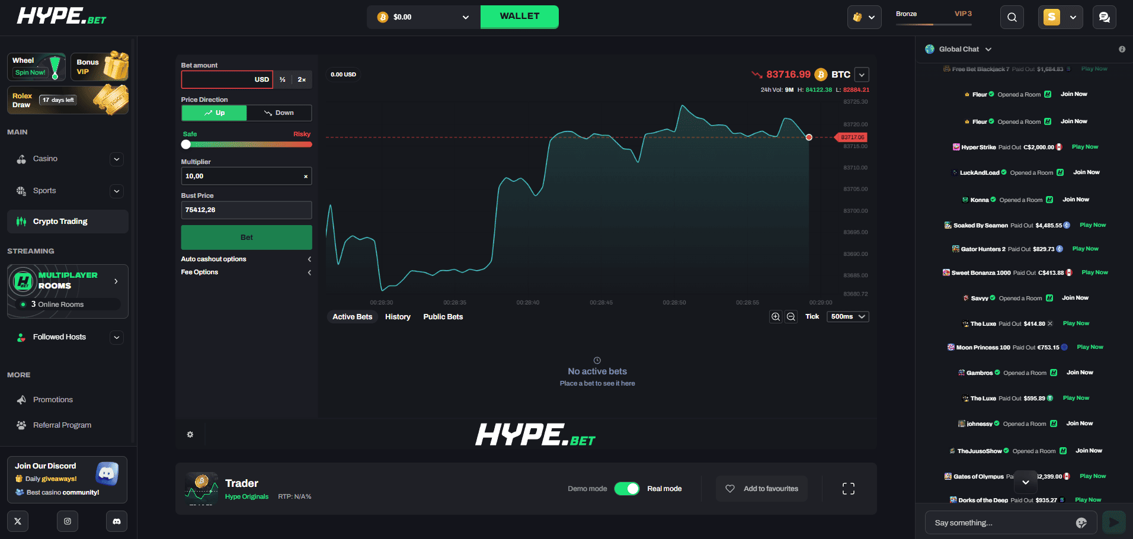Screen dimensions: 1133x539
Task: Open the X (Twitter) social link
Action: (18, 521)
